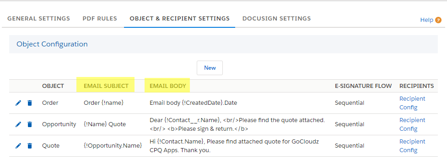The image size is (447, 164).
Task: Click the New button
Action: coord(210,68)
